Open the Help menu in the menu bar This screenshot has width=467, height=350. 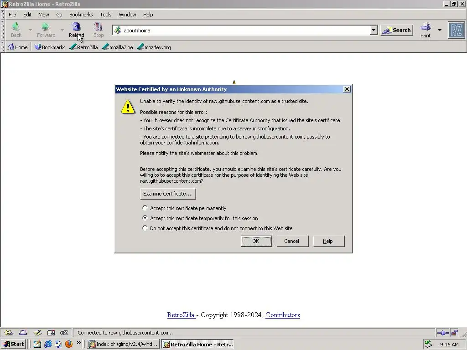pos(148,15)
